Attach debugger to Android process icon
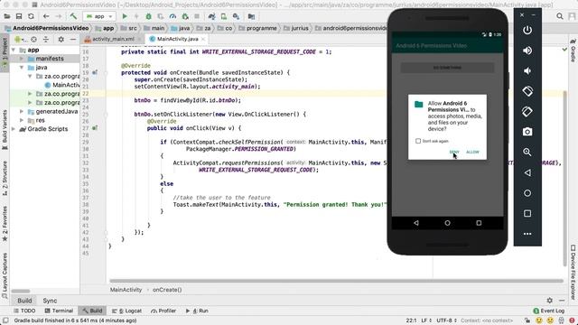This screenshot has width=578, height=325. coord(185,16)
